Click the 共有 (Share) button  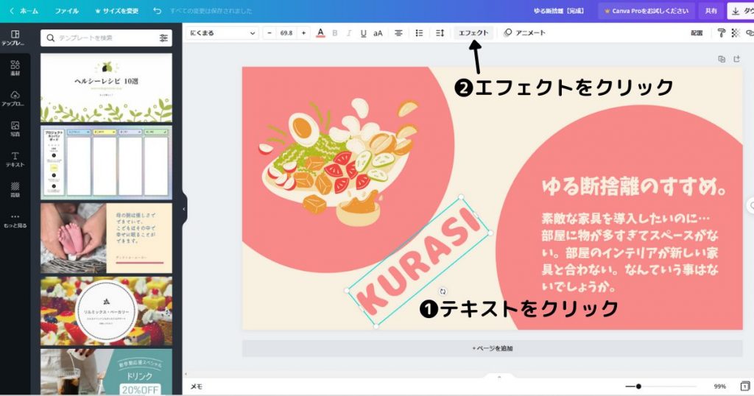pos(711,11)
